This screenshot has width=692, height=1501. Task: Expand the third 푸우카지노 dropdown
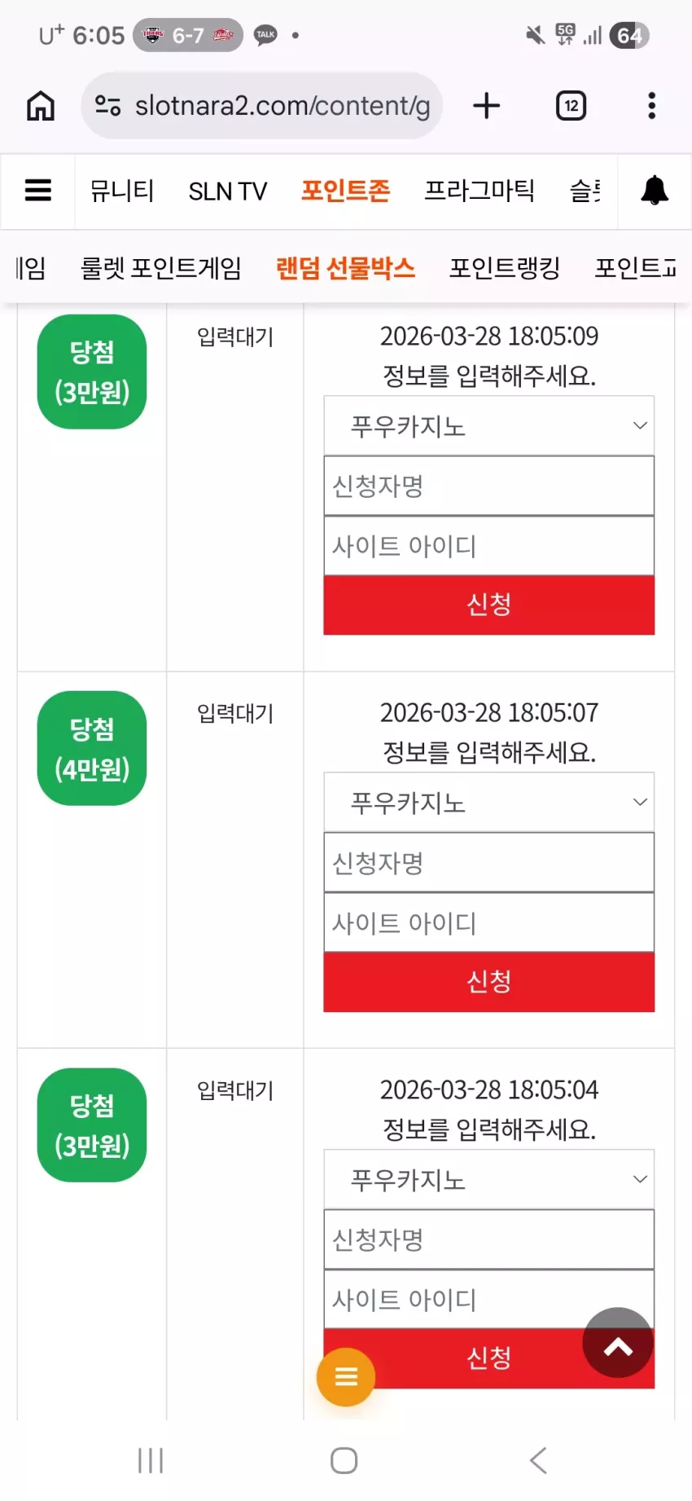489,1179
